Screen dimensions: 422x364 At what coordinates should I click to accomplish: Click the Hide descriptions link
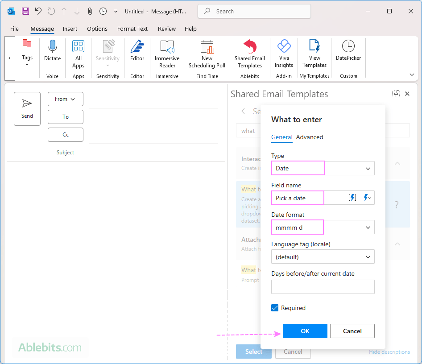point(389,352)
